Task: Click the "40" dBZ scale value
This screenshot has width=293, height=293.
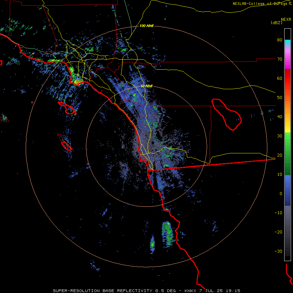Action: tap(280, 117)
